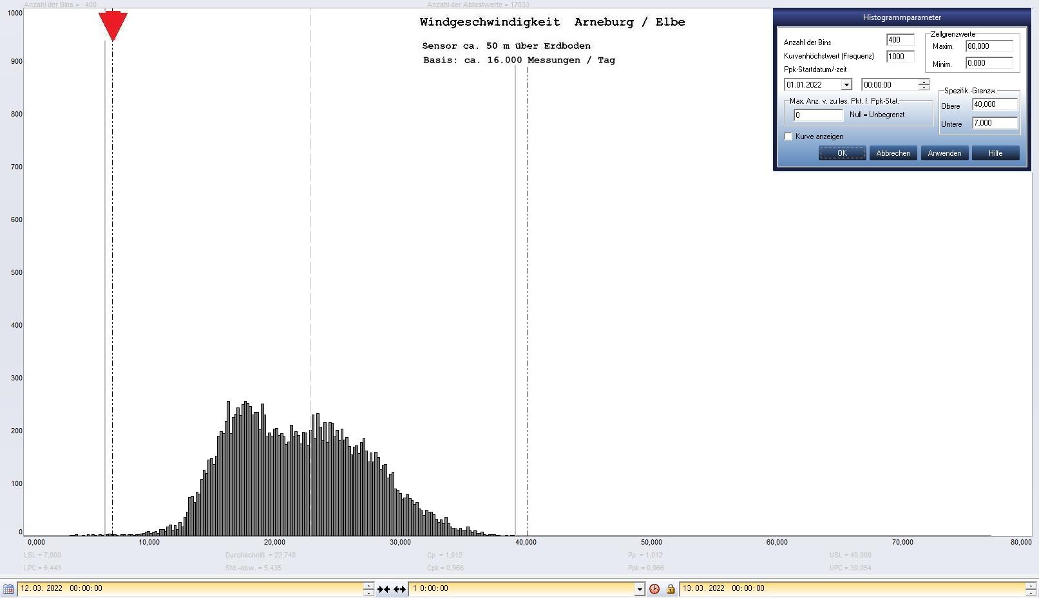The height and width of the screenshot is (598, 1039).
Task: Click the UPC = 39,054 value
Action: (x=850, y=568)
